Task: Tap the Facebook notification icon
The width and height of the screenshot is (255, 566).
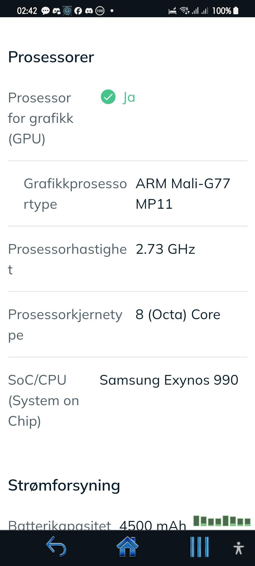Action: point(78,11)
